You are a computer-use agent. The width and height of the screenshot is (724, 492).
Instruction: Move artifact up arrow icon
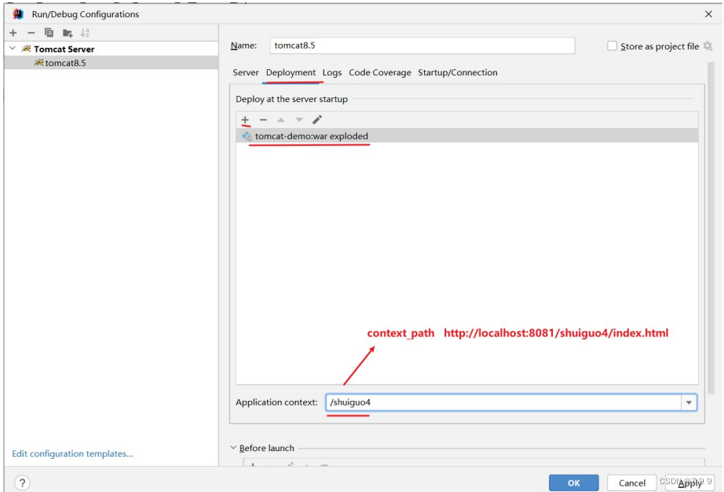pos(281,120)
